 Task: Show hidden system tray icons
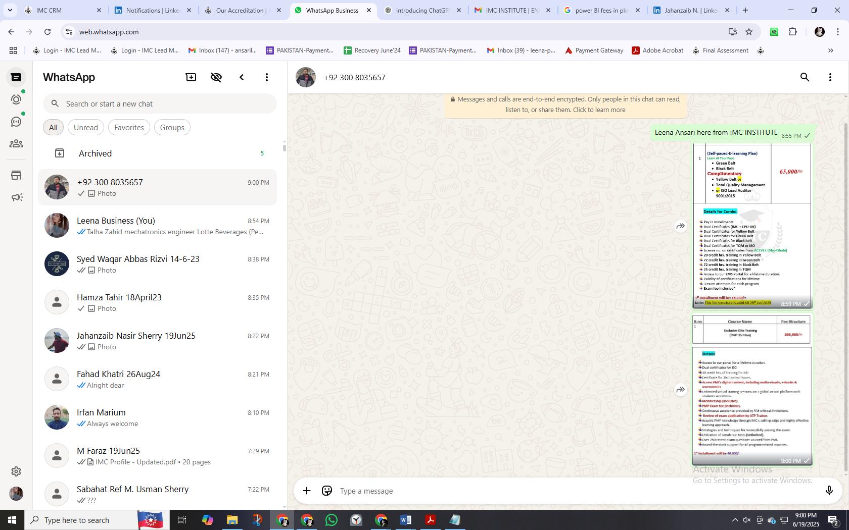point(735,520)
